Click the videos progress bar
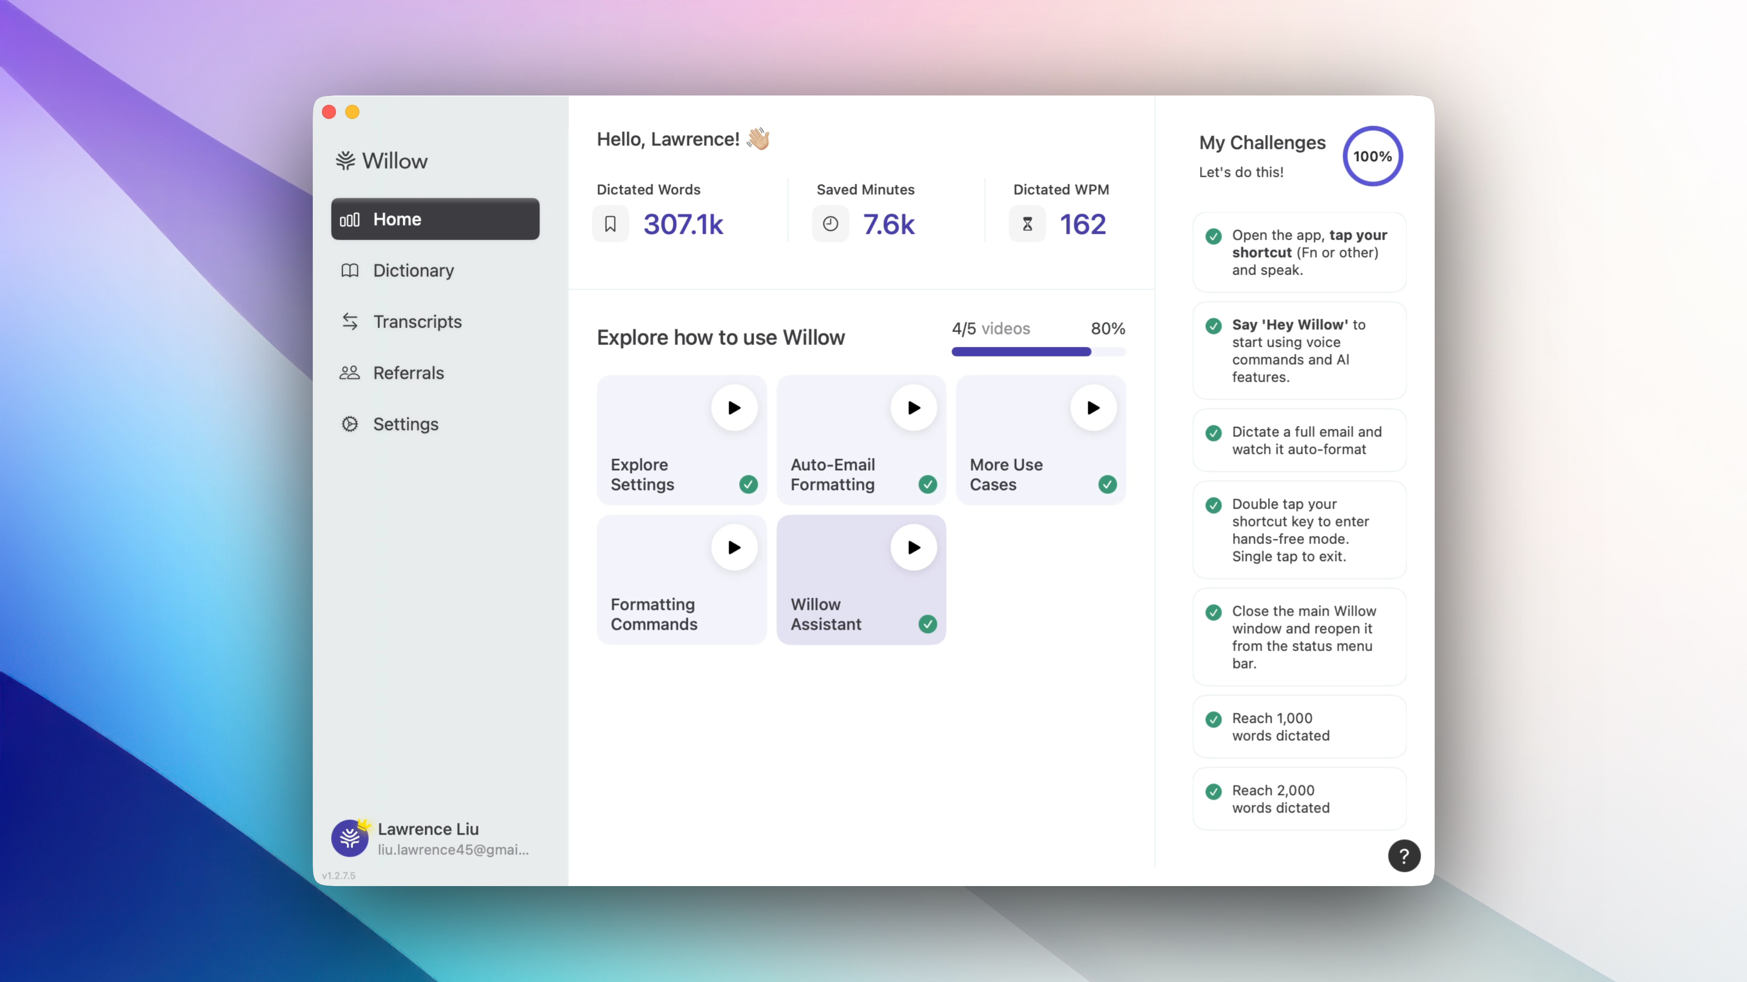The image size is (1747, 982). tap(1038, 351)
